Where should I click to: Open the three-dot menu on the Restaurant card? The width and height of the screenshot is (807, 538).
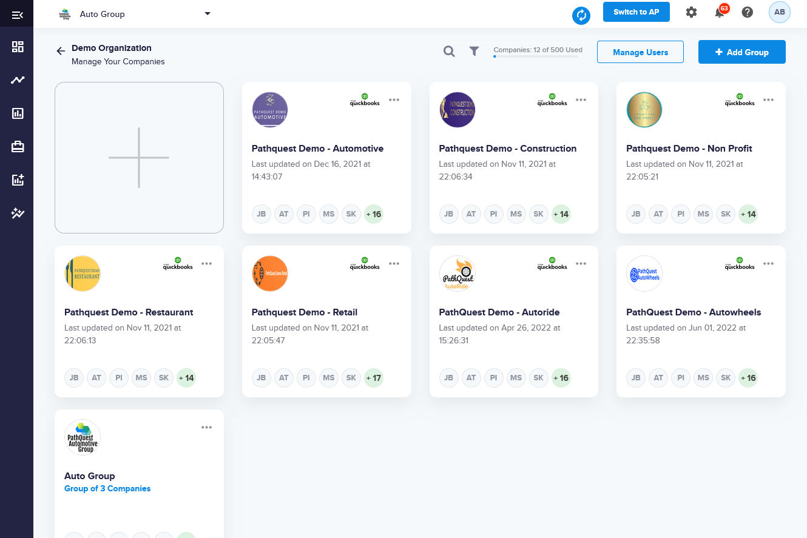tap(207, 263)
